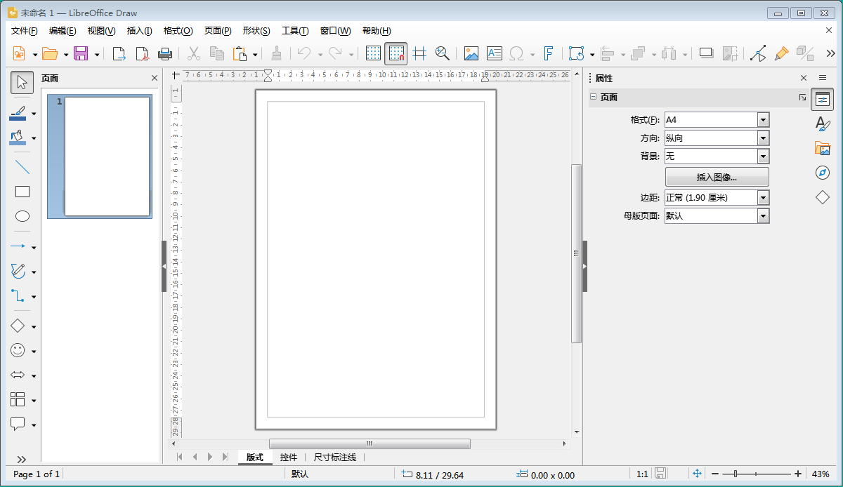This screenshot has width=843, height=487.
Task: Open the 插入 menu
Action: (x=139, y=31)
